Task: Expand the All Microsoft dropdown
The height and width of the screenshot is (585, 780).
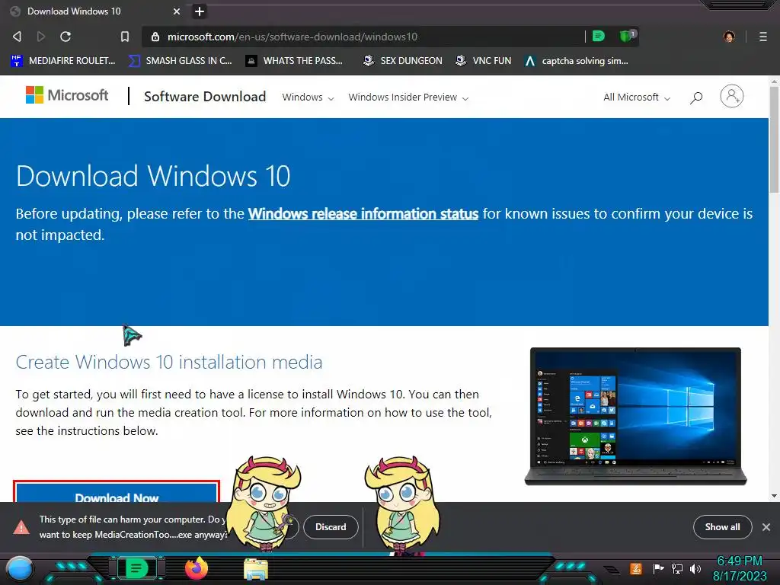Action: (x=637, y=97)
